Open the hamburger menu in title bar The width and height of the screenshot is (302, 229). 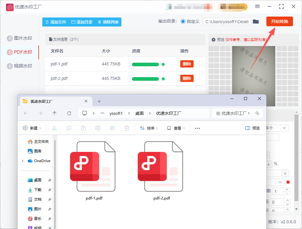pos(257,6)
